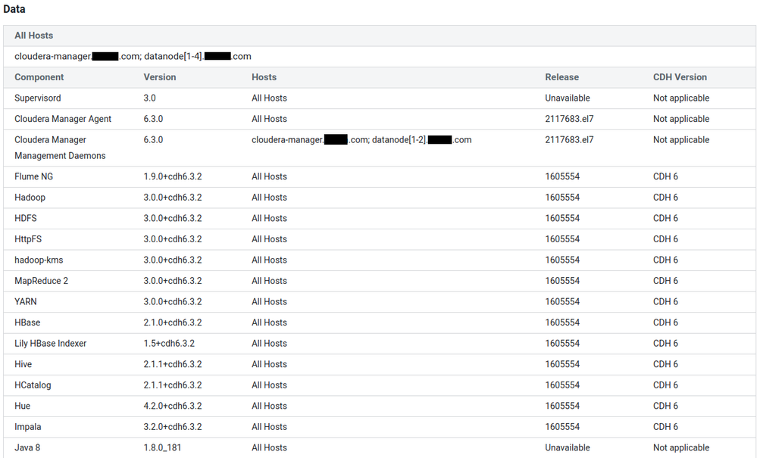Click All Hosts in the MapReduce 2 row
757x458 pixels.
tap(269, 281)
